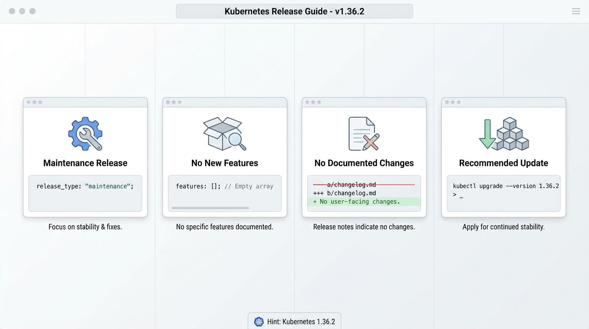
Task: Click the Recommended Update card's window dots
Action: (452, 102)
